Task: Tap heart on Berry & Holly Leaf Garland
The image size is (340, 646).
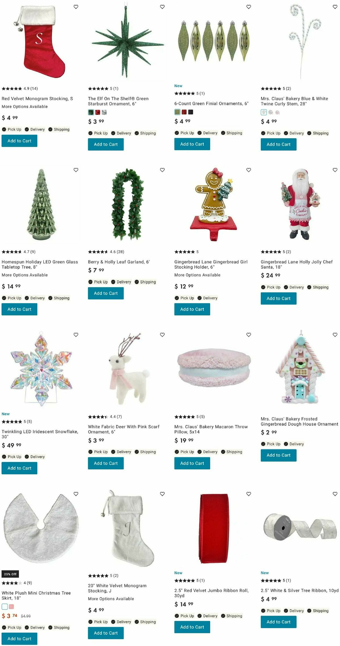Action: click(x=162, y=170)
